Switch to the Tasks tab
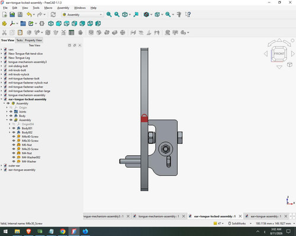 (x=20, y=40)
